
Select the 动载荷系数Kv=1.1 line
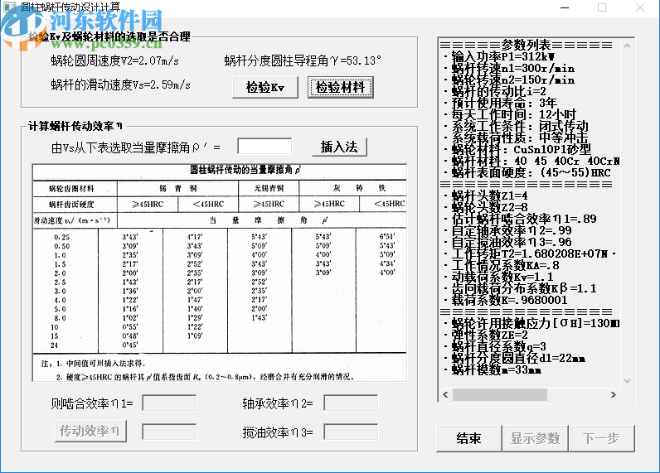[x=498, y=277]
